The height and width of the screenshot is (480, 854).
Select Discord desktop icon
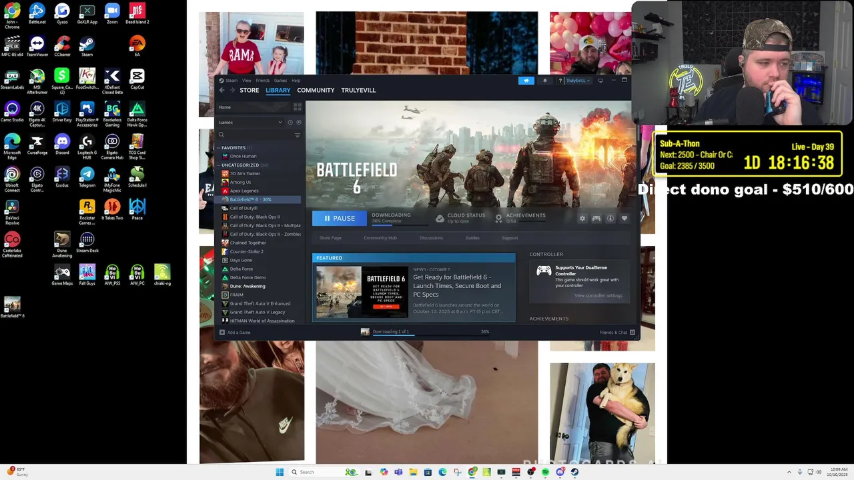[x=62, y=144]
